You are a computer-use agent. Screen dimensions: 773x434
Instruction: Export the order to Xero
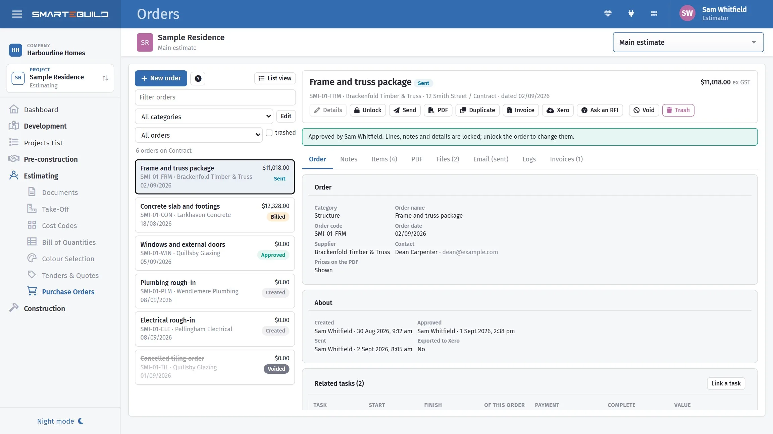click(x=558, y=110)
